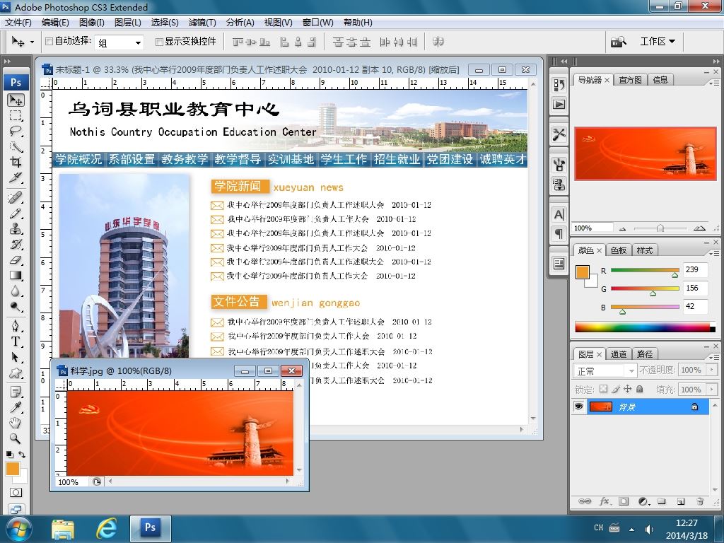This screenshot has height=543, width=724.
Task: Select the Brush tool
Action: [x=16, y=214]
